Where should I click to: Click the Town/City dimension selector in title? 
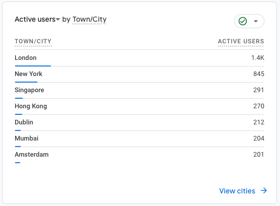90,19
